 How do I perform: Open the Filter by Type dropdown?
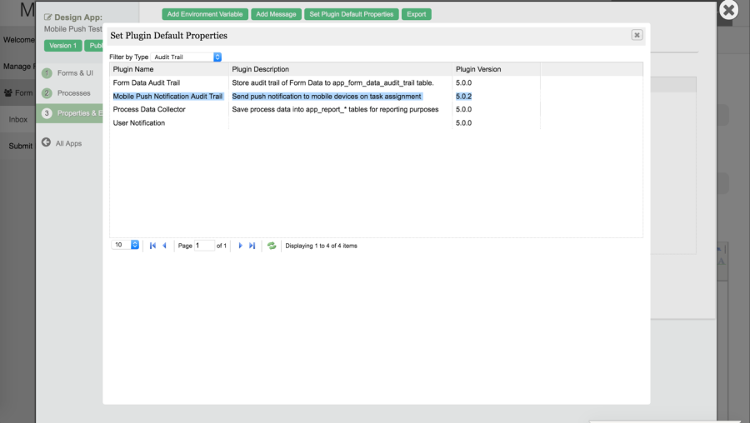point(187,57)
